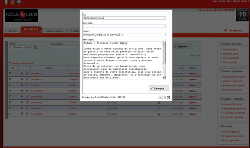
Task: Open the Factures / Avoirs tab
Action: coord(54,31)
